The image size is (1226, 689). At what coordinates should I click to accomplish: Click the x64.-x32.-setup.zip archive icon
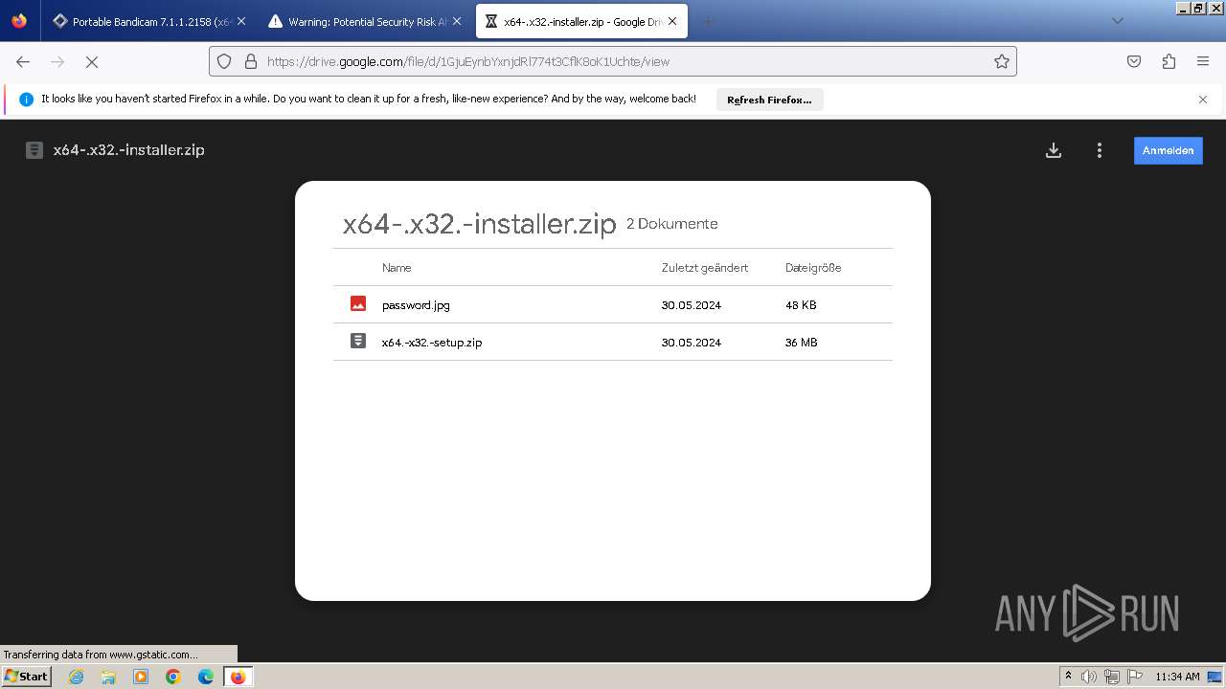pos(358,342)
